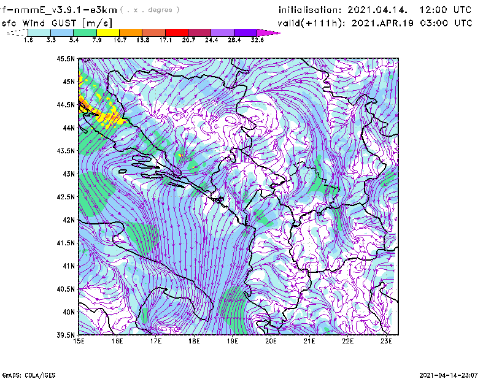Click the magenta arrow end of legend
The width and height of the screenshot is (491, 379).
pos(268,33)
